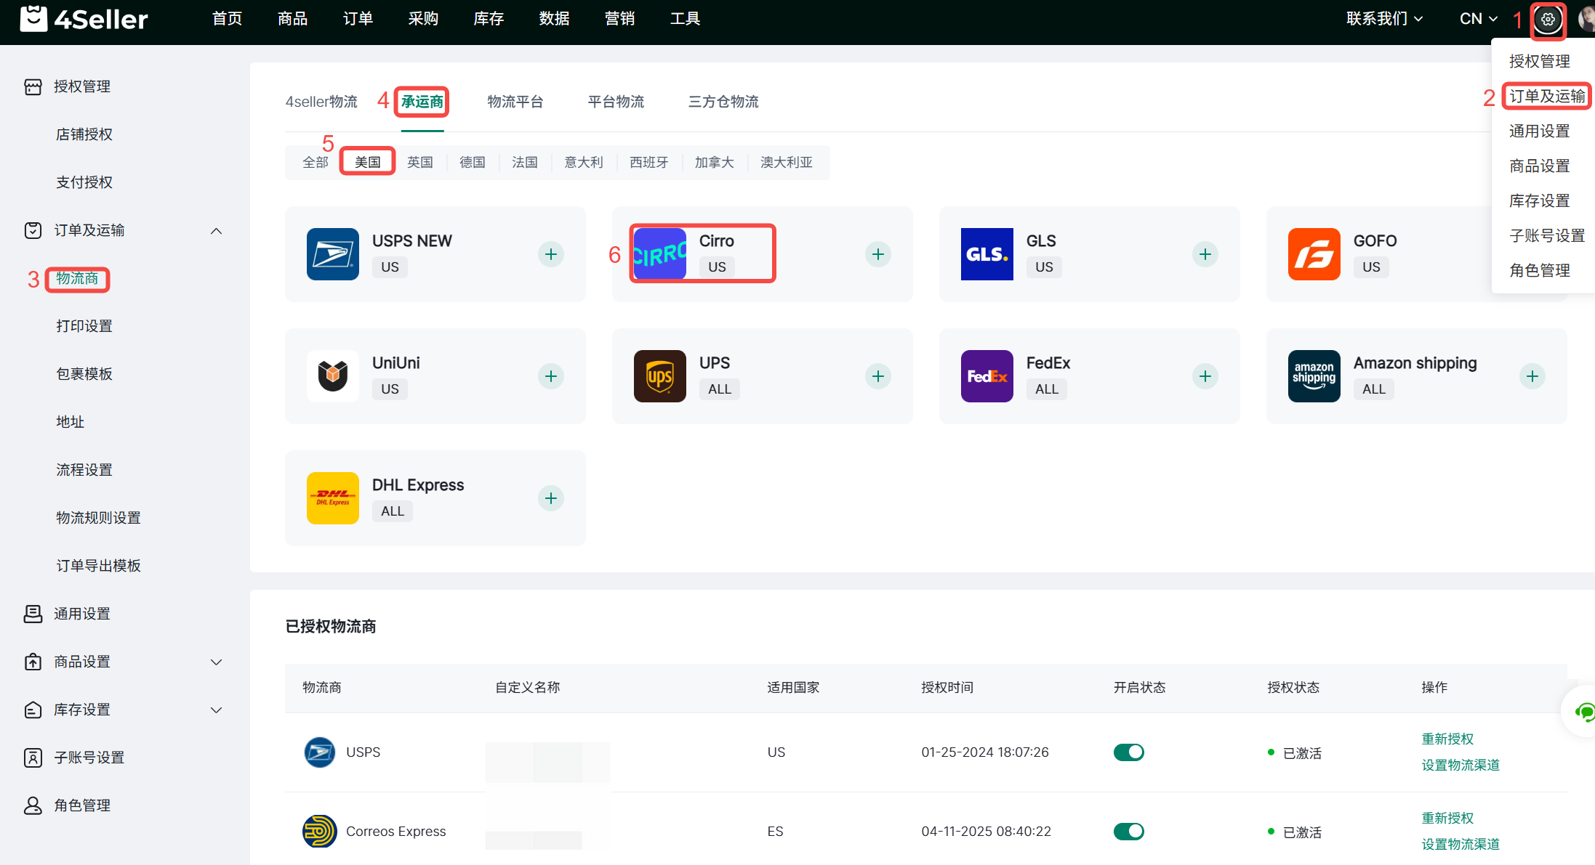Add DHL Express using its plus icon

click(551, 498)
